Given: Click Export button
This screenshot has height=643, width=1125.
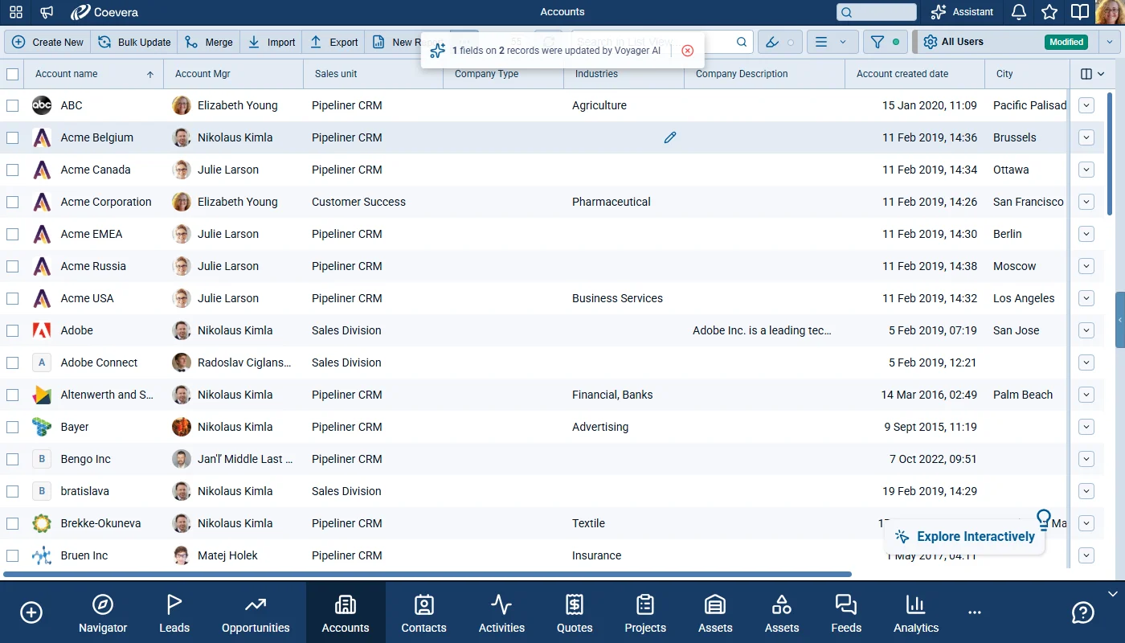Looking at the screenshot, I should coord(334,42).
